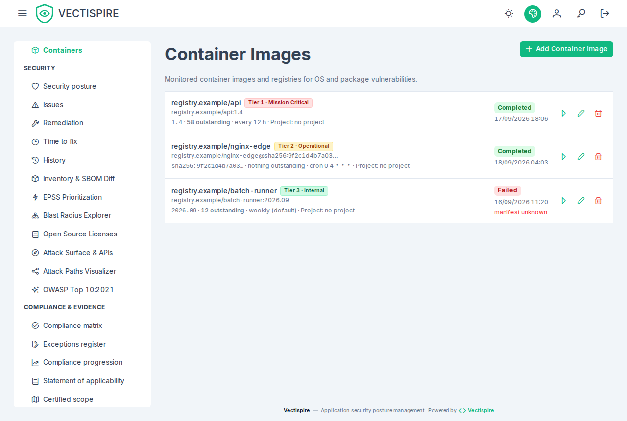This screenshot has height=421, width=627.
Task: Open Containers in the sidebar
Action: 82,50
